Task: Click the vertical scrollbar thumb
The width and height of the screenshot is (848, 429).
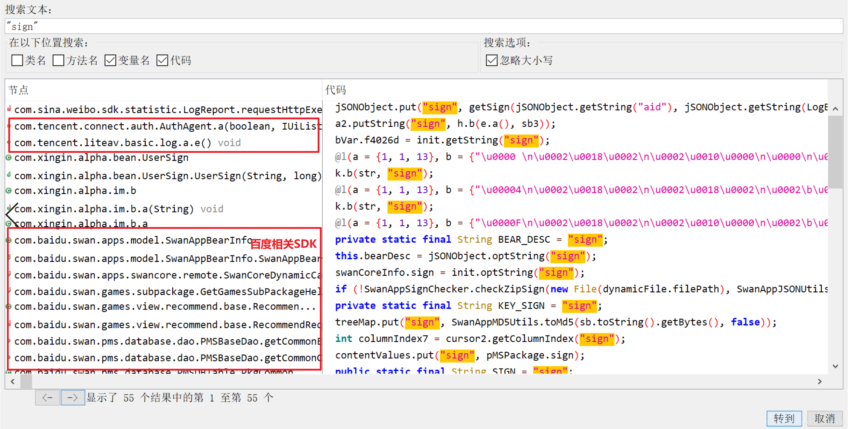Action: tap(835, 152)
